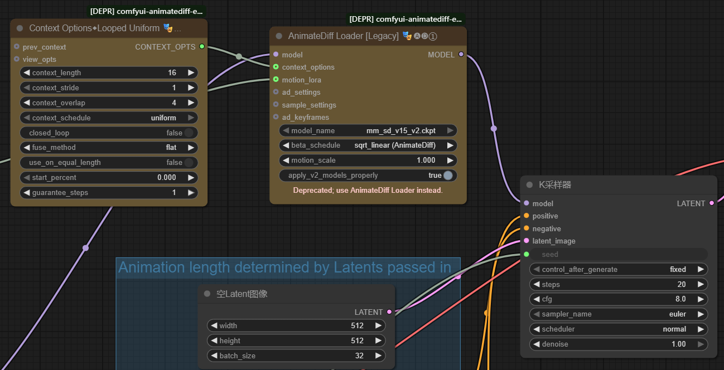Click the AnimateDiff Loader collapse dot
The image size is (724, 370).
pyautogui.click(x=279, y=36)
